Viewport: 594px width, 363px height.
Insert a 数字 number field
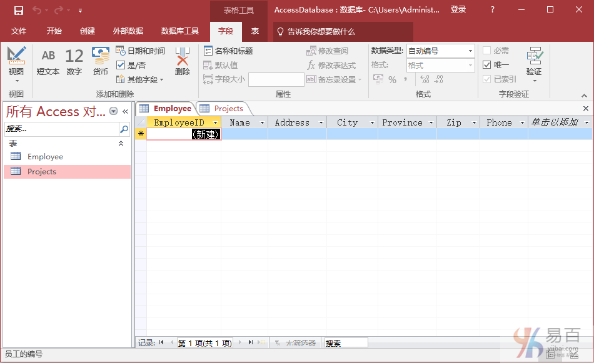74,61
